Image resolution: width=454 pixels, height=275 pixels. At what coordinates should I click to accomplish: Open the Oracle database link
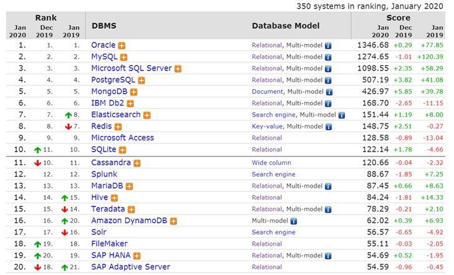click(x=103, y=46)
